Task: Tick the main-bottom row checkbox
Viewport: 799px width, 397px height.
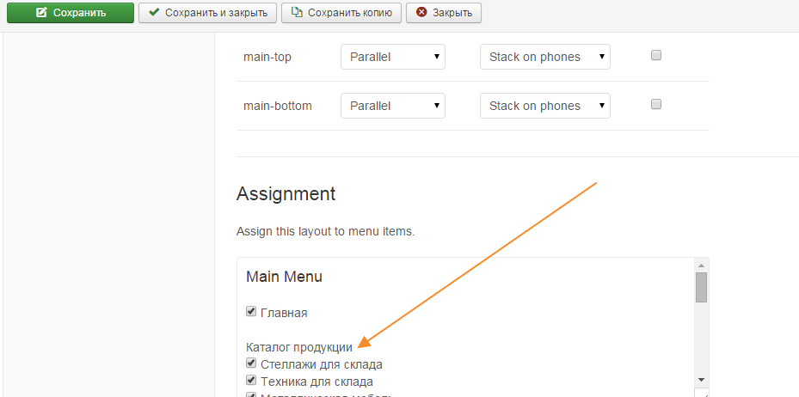Action: 656,105
